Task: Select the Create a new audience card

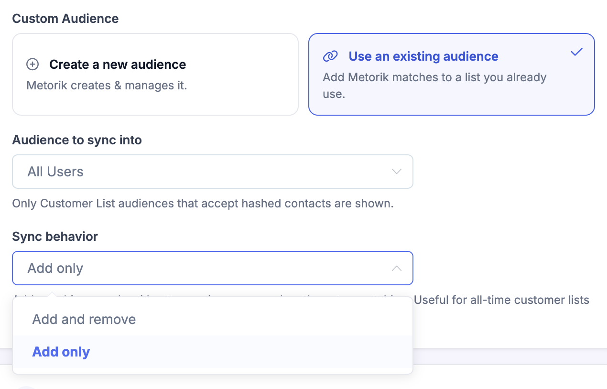Action: pyautogui.click(x=155, y=74)
